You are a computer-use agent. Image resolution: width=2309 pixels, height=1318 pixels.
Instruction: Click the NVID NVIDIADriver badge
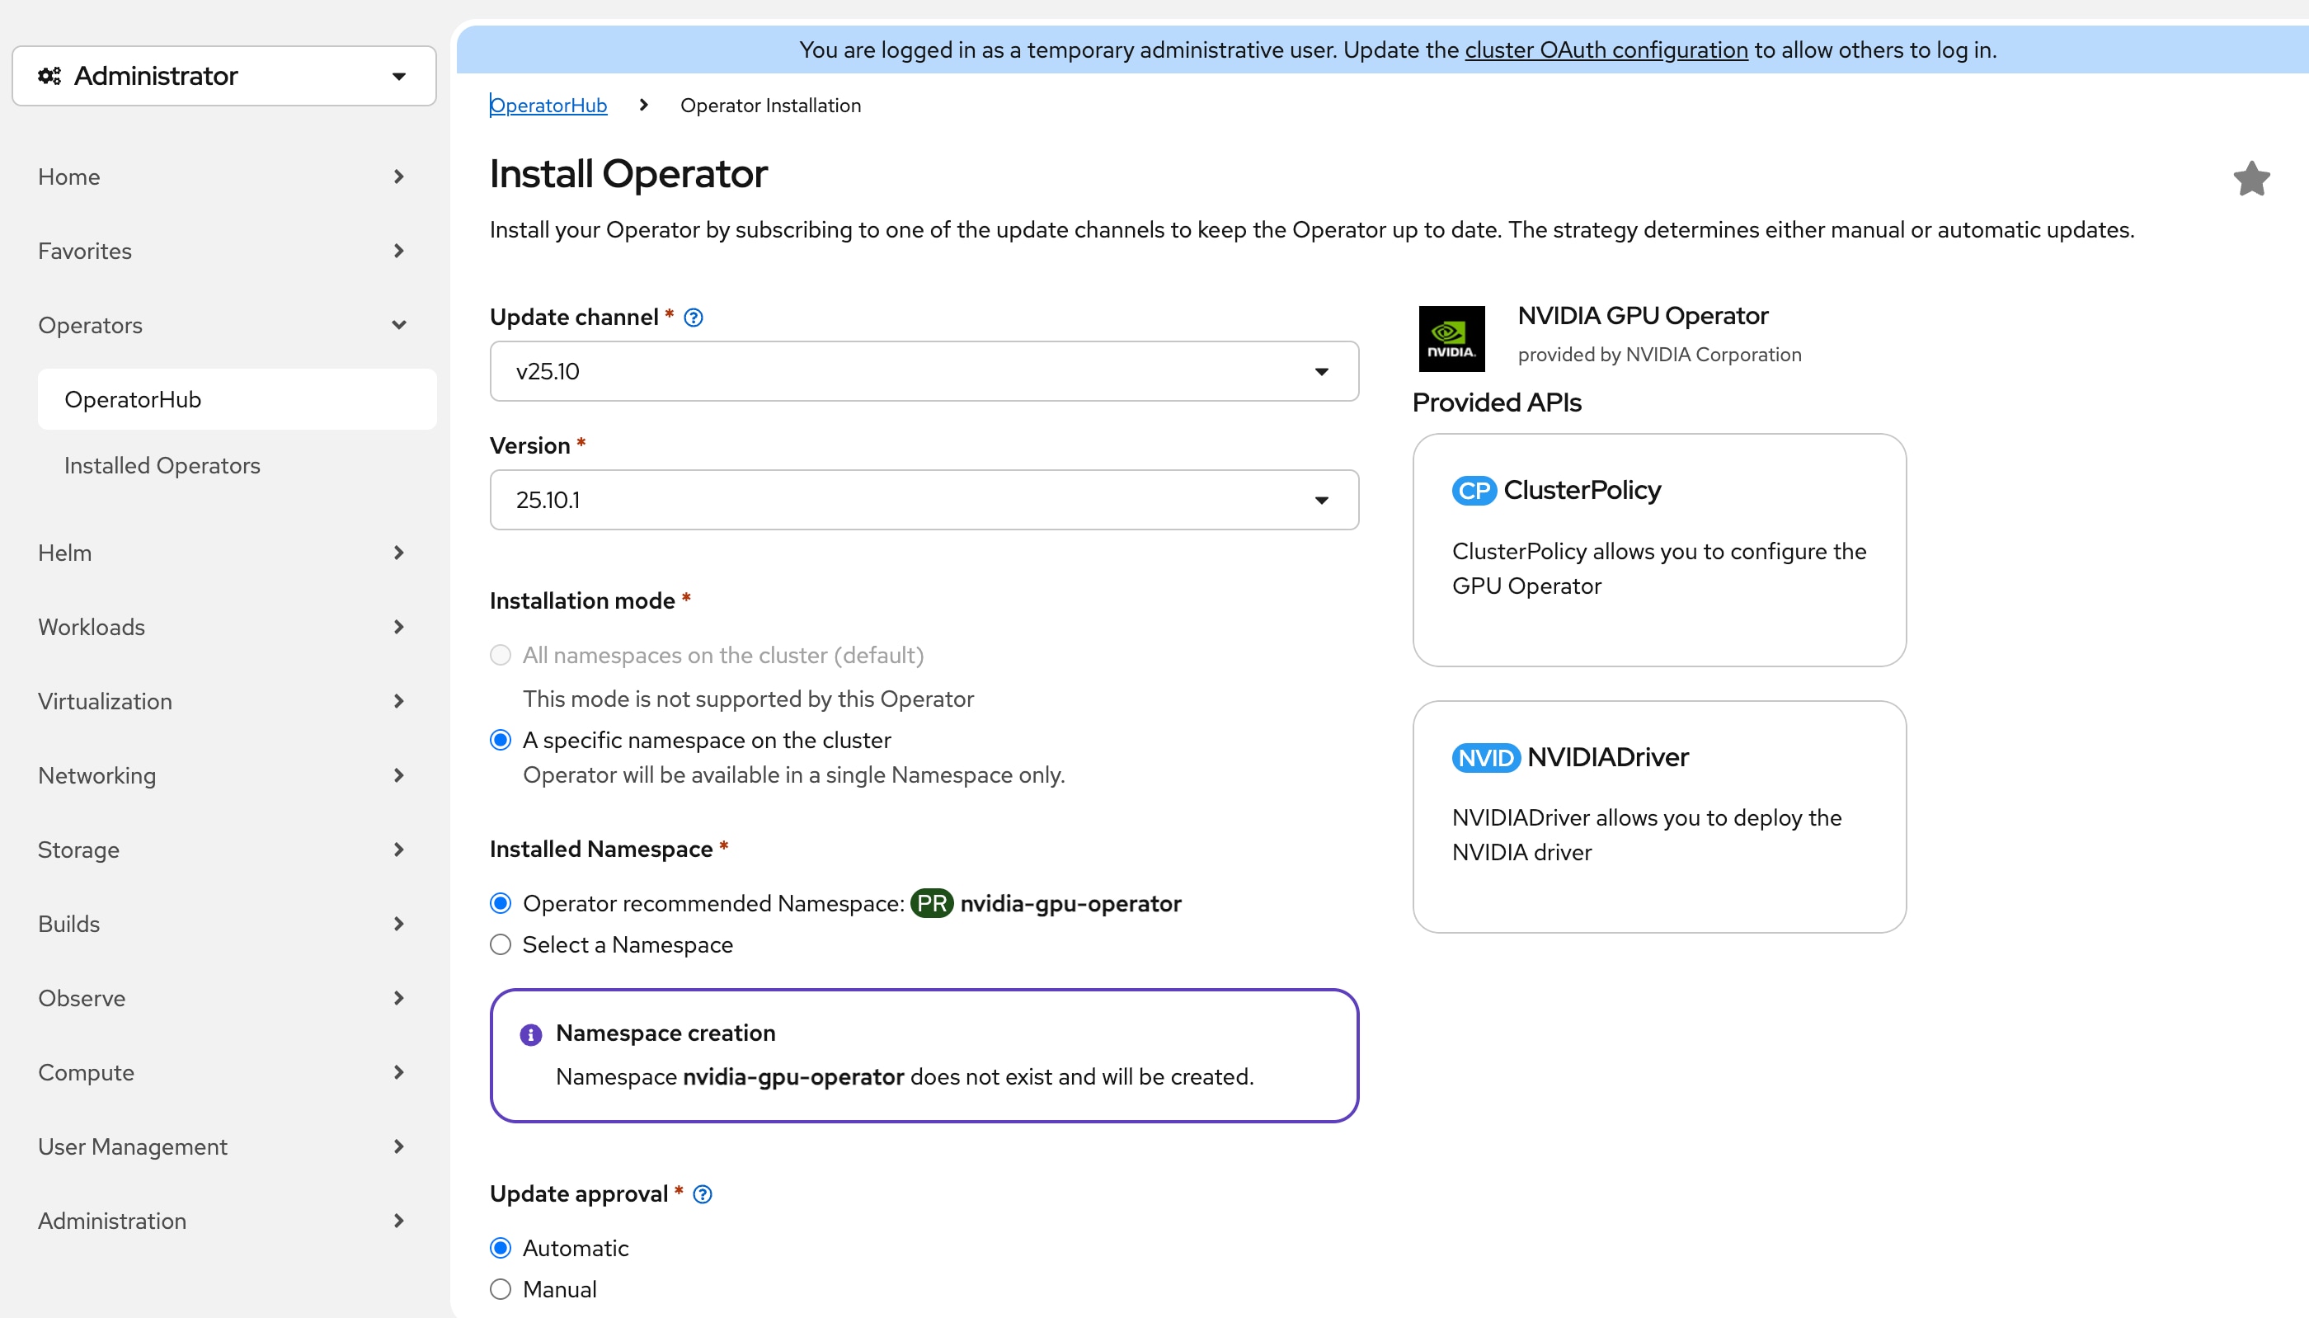tap(1486, 758)
